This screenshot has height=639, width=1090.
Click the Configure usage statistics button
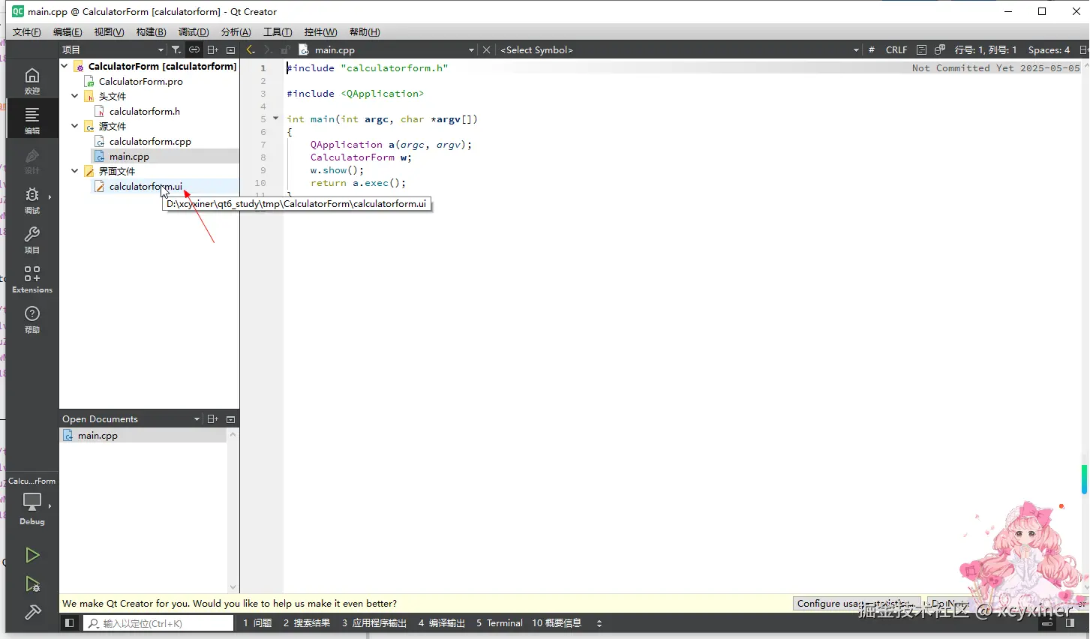coord(857,604)
